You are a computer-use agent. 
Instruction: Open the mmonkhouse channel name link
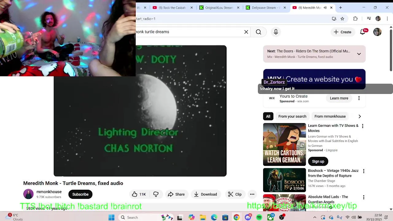(49, 192)
